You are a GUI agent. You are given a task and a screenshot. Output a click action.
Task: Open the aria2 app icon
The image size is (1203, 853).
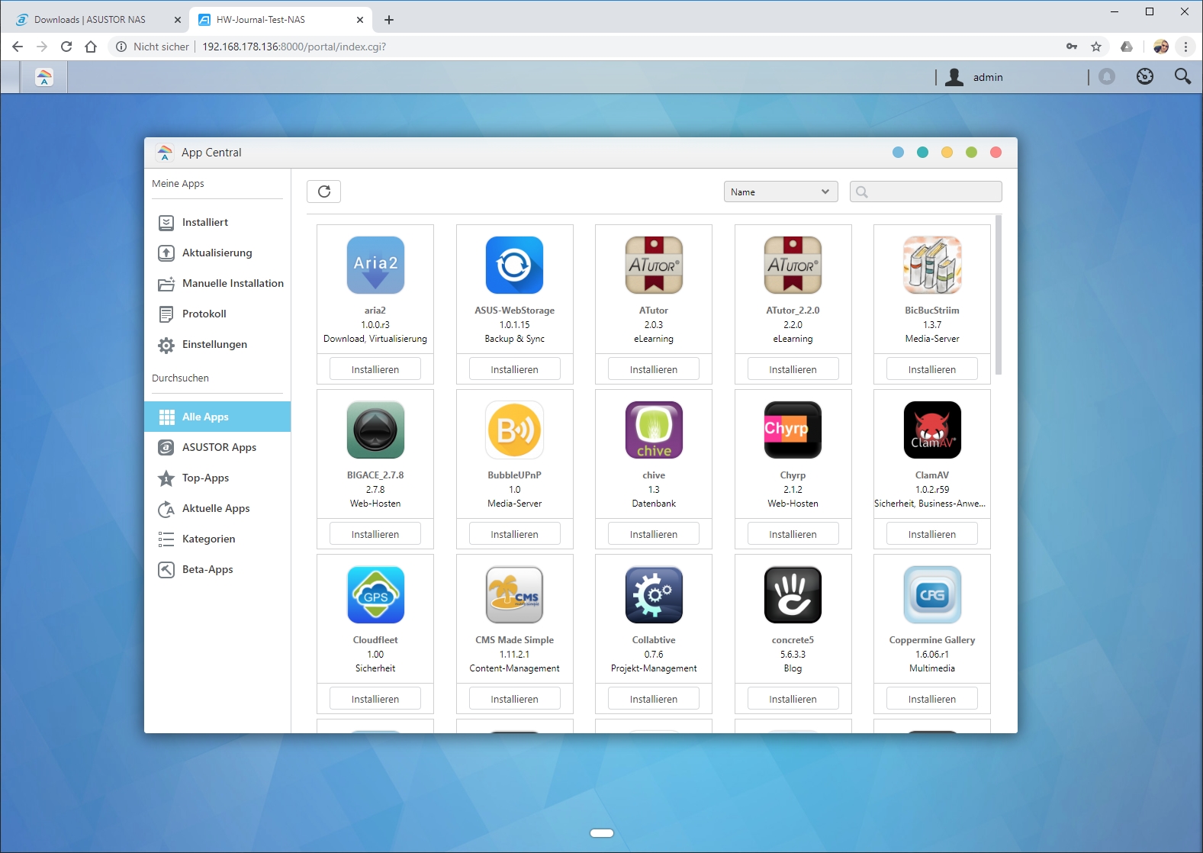coord(375,266)
